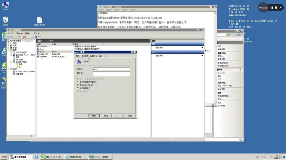
Task: Toggle 用户不能更改密码 checkbox
Action: pos(78,82)
